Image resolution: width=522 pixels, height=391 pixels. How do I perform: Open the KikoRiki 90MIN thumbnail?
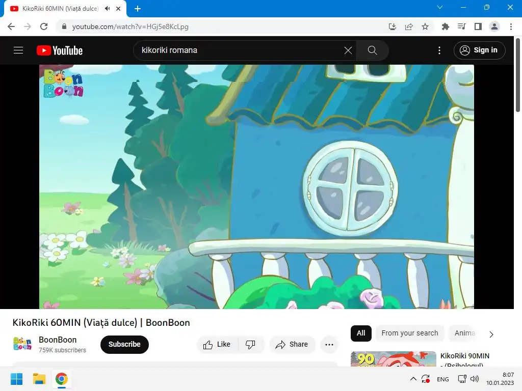[x=393, y=359]
